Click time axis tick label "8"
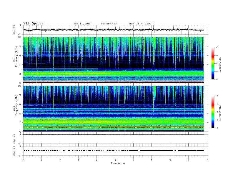Image resolution: width=233 pixels, height=180 pixels. click(170, 160)
